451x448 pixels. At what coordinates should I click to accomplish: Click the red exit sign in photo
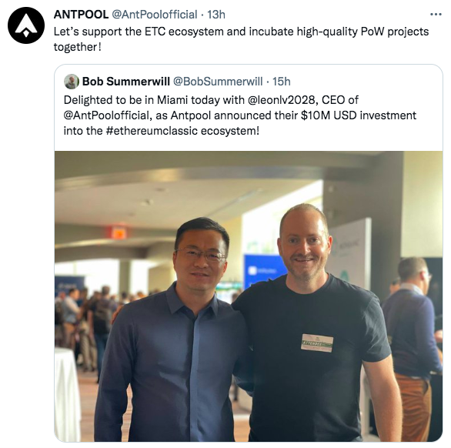click(x=118, y=232)
